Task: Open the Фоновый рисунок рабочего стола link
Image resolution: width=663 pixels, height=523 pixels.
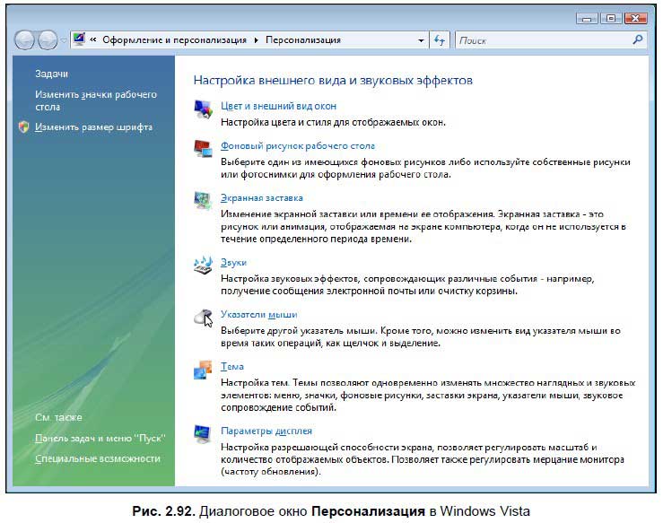Action: pyautogui.click(x=298, y=146)
